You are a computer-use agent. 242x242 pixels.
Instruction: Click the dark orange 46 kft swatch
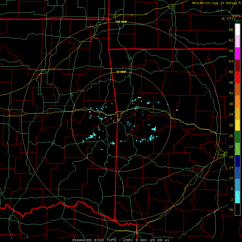(x=237, y=89)
